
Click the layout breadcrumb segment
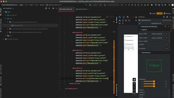point(42,5)
